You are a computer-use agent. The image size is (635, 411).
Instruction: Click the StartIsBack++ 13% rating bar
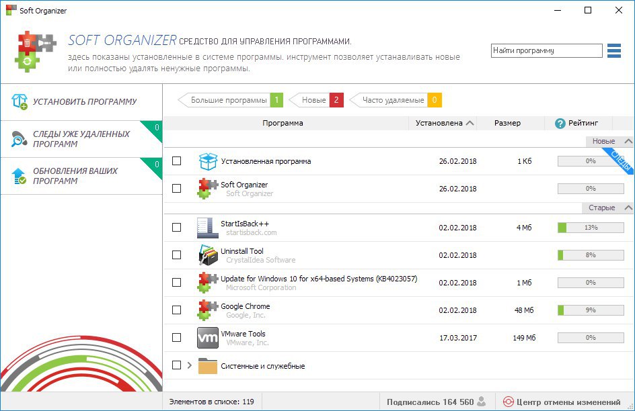pyautogui.click(x=591, y=228)
